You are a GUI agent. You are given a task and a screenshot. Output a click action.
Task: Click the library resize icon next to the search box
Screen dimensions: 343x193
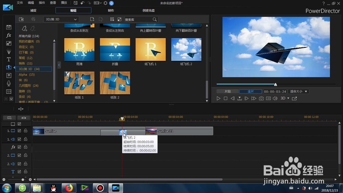(119, 19)
